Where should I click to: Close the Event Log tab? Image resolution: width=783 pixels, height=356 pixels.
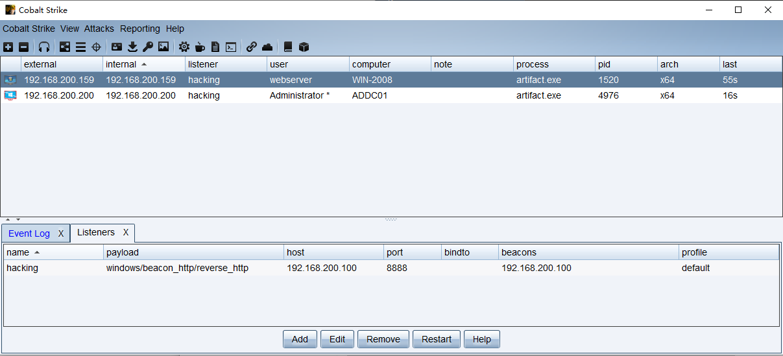click(61, 233)
